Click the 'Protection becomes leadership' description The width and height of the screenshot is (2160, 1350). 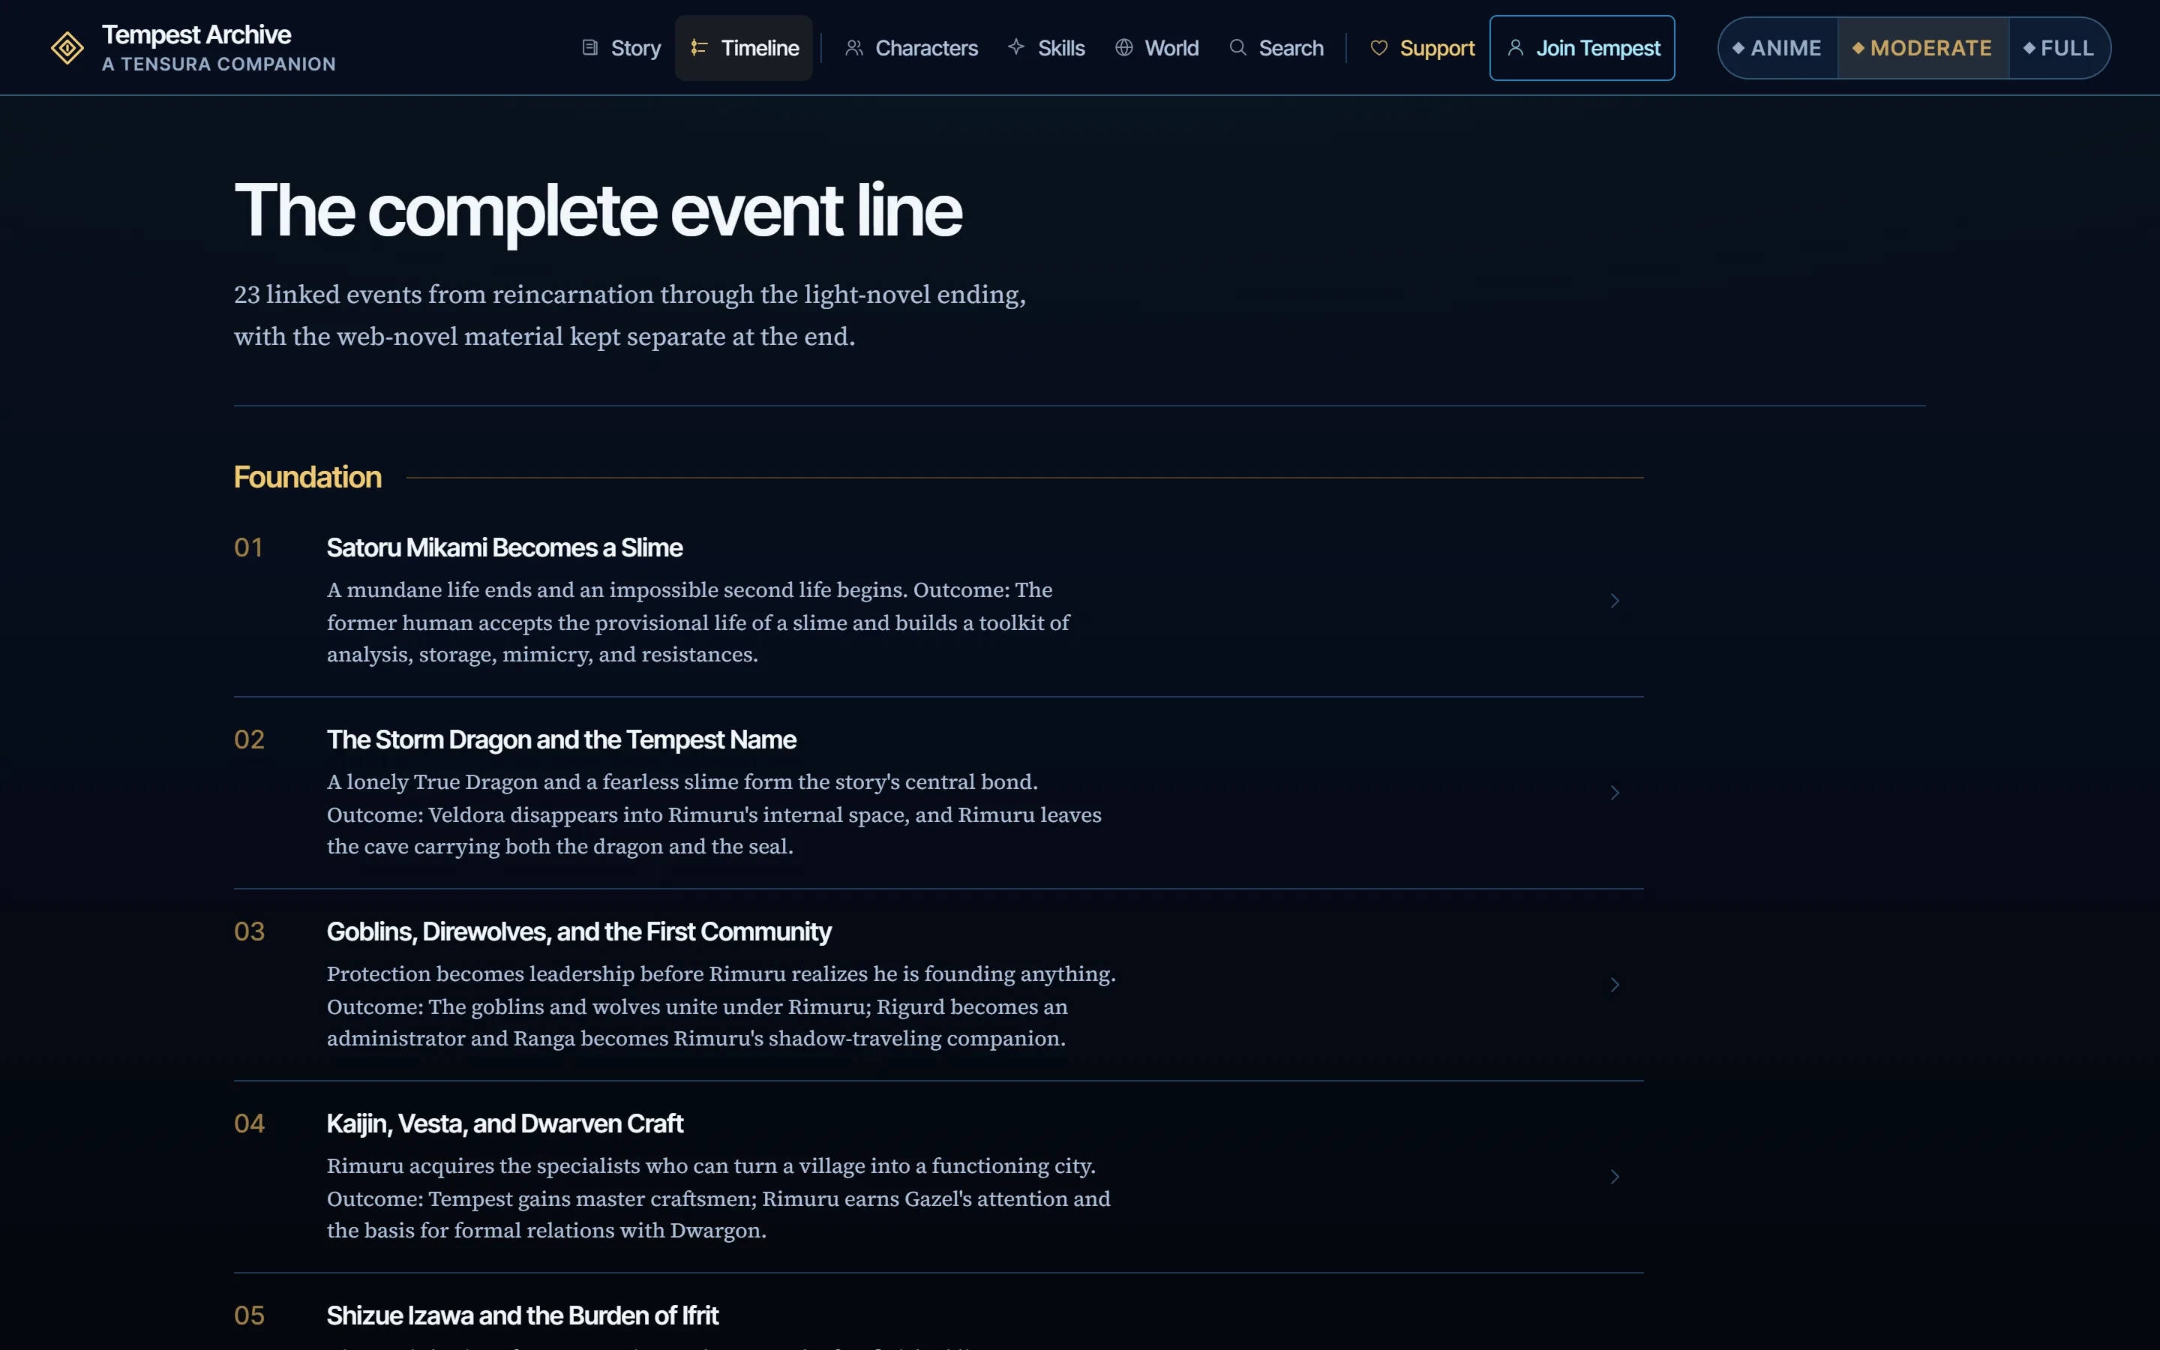721,1006
